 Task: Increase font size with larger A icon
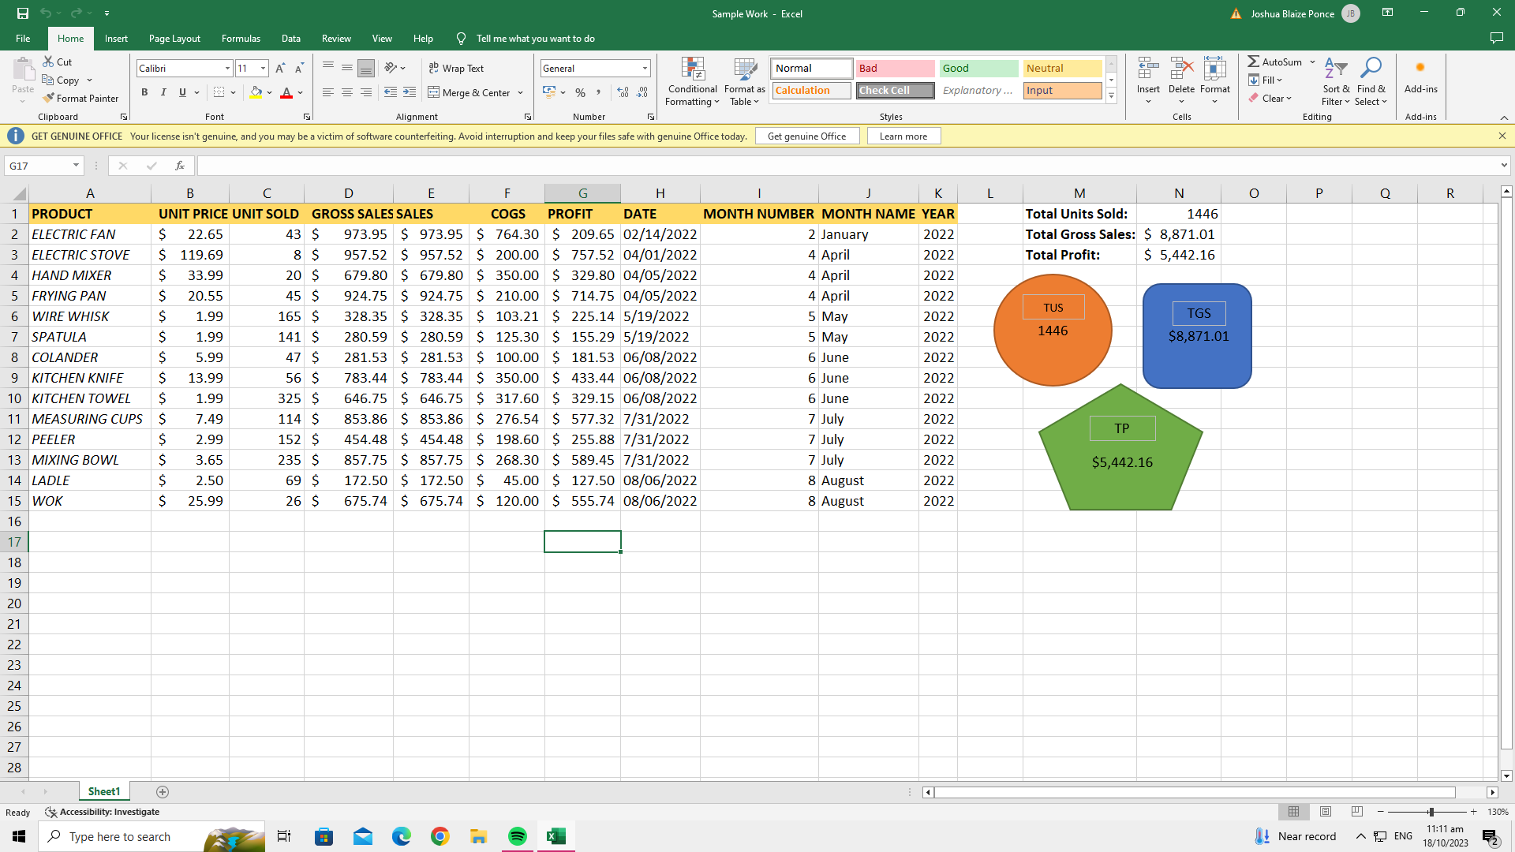tap(280, 69)
